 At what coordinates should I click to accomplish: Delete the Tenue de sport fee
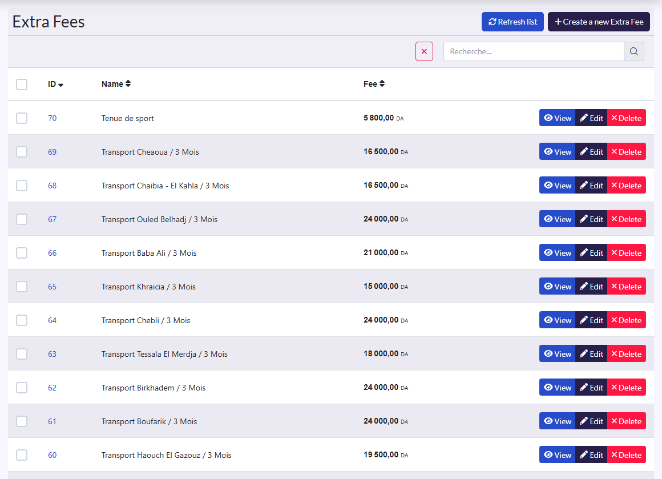pos(627,118)
